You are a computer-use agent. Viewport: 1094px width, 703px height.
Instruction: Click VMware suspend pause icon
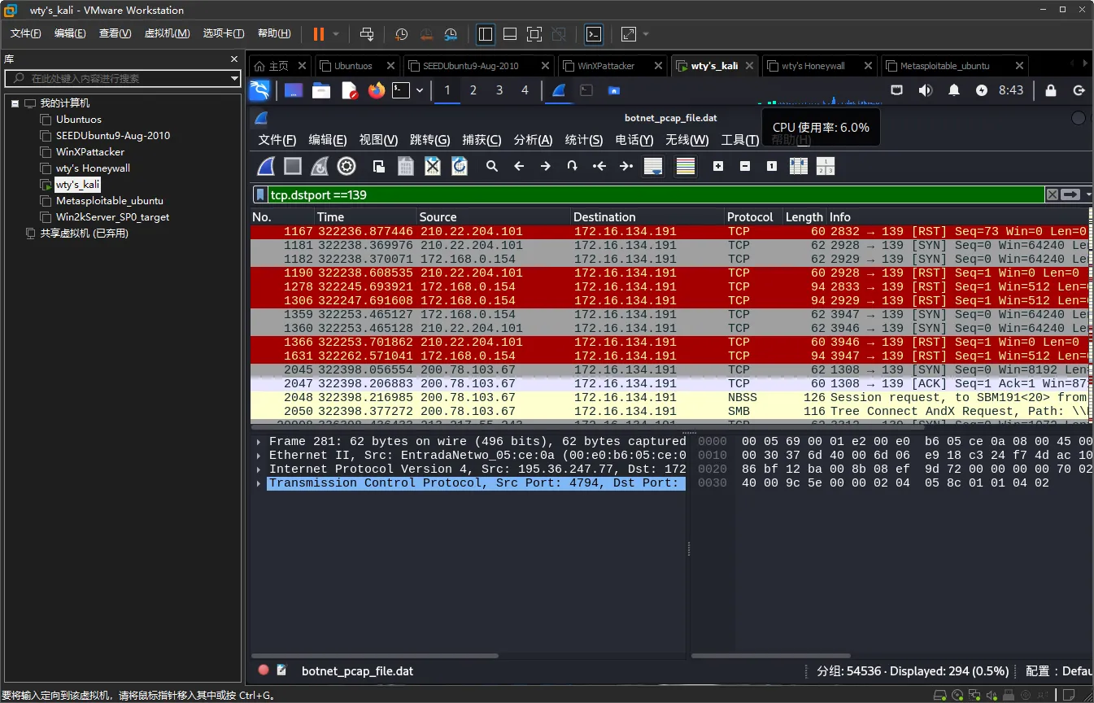pos(319,34)
